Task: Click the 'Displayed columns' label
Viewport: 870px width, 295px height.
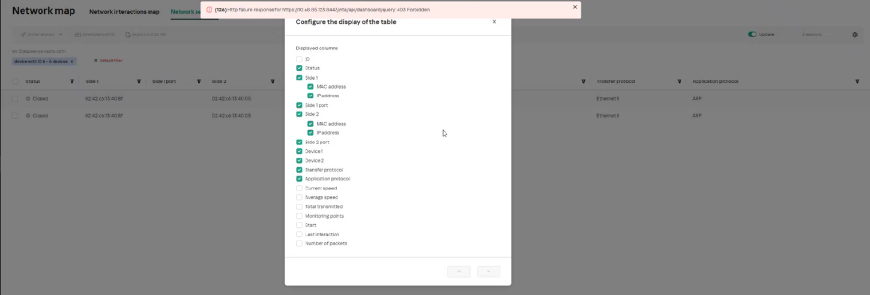Action: tap(316, 48)
